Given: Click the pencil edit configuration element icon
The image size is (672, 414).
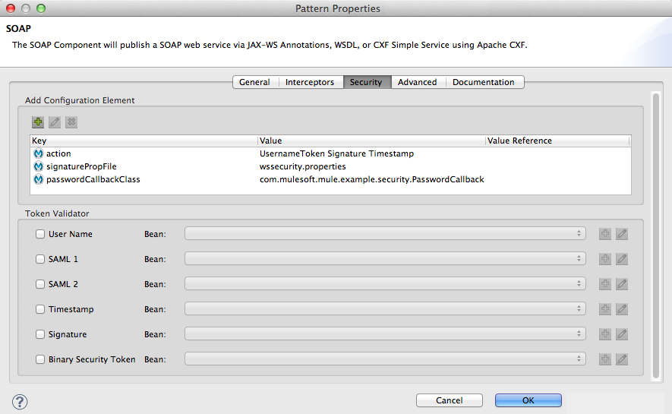Looking at the screenshot, I should [55, 122].
